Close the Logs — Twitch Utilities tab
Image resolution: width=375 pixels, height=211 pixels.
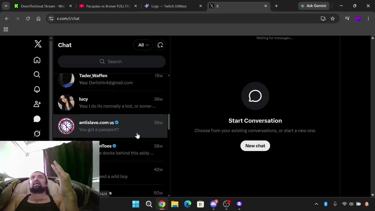[201, 6]
